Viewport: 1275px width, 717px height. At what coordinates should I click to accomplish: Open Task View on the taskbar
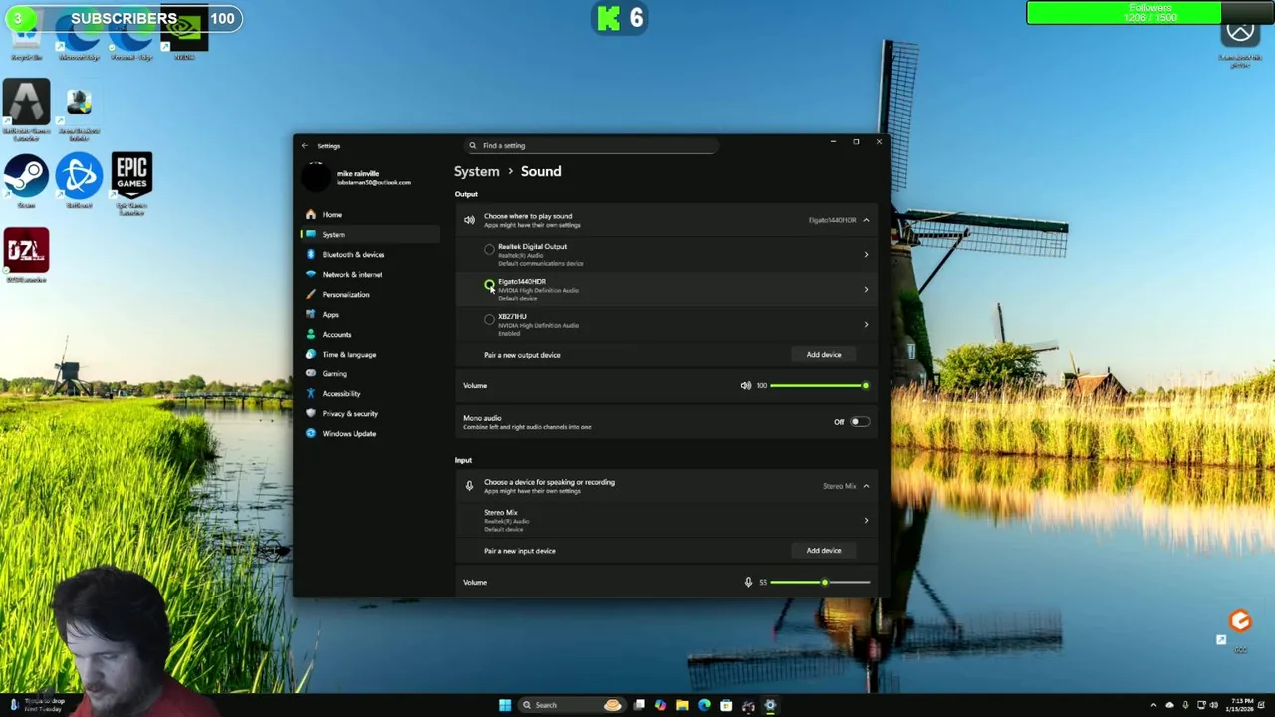tap(638, 705)
